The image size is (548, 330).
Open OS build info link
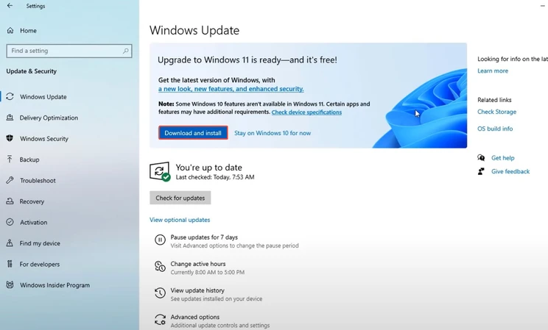click(495, 129)
